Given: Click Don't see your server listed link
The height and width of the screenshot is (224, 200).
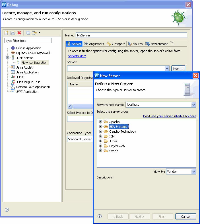Looking at the screenshot, I should (170, 116).
